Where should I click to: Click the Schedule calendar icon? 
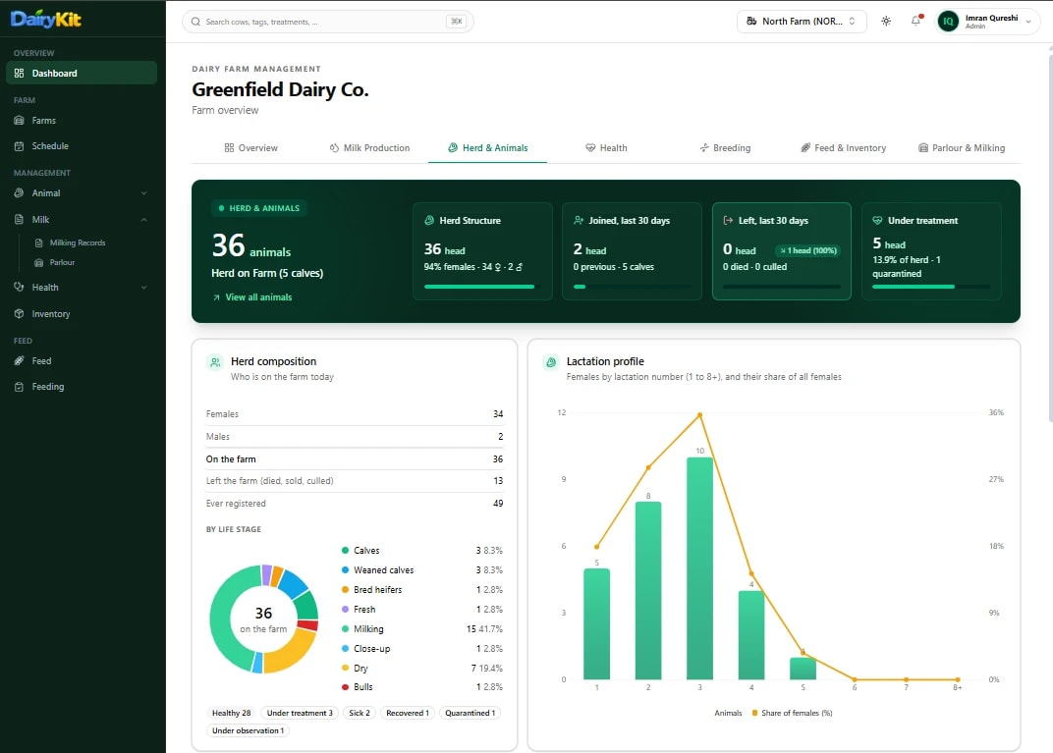click(x=19, y=146)
